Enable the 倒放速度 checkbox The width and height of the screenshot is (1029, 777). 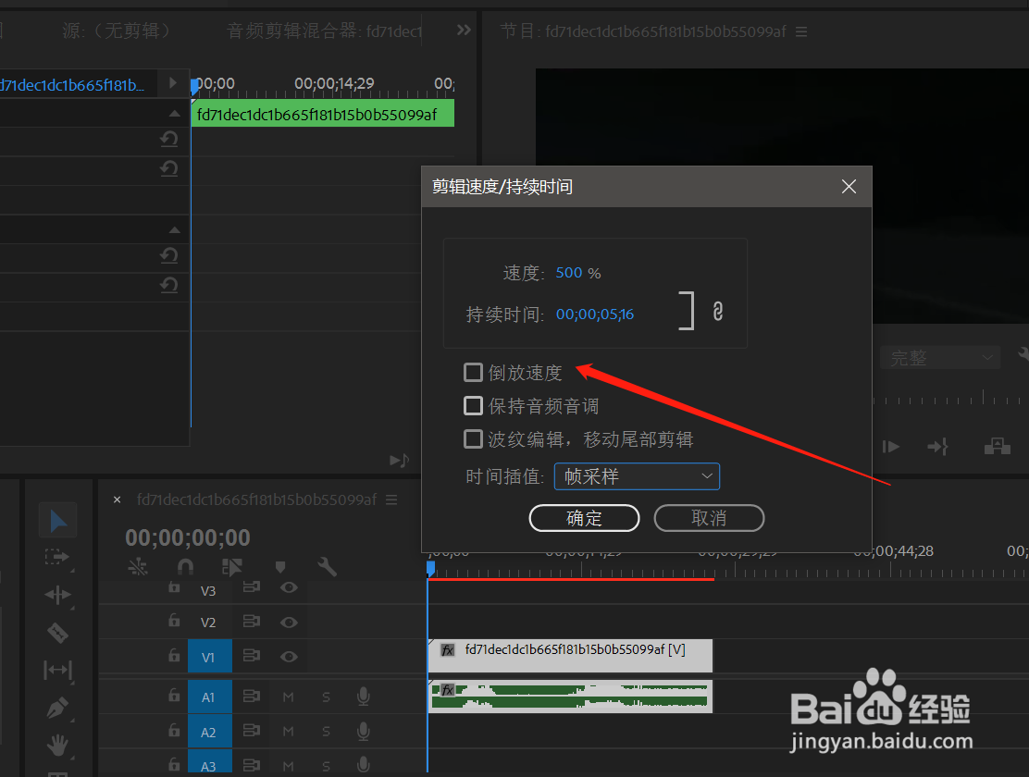pyautogui.click(x=473, y=372)
